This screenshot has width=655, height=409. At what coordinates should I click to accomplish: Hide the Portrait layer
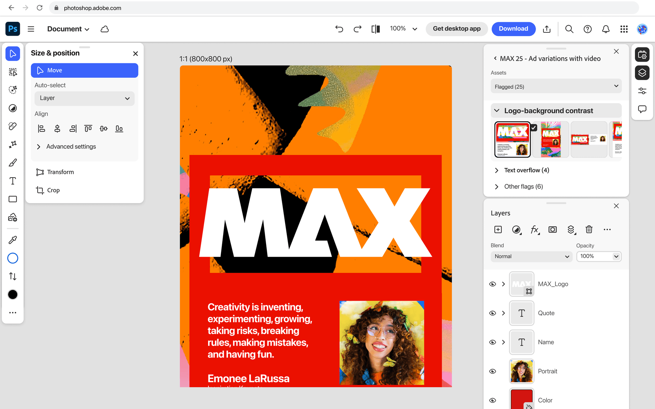493,371
